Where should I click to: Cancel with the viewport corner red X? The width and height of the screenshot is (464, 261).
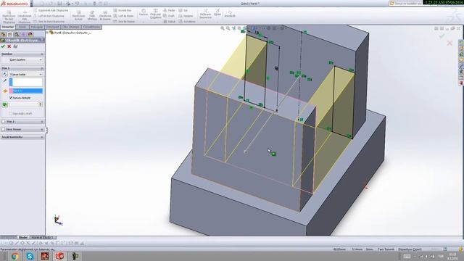click(x=449, y=43)
